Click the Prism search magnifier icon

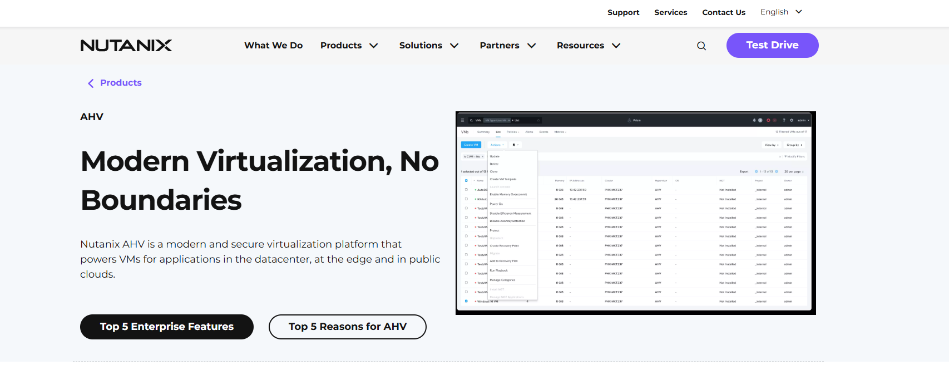[471, 120]
